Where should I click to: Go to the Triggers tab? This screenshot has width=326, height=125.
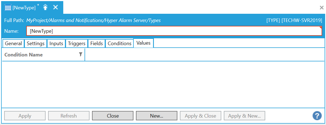click(77, 44)
